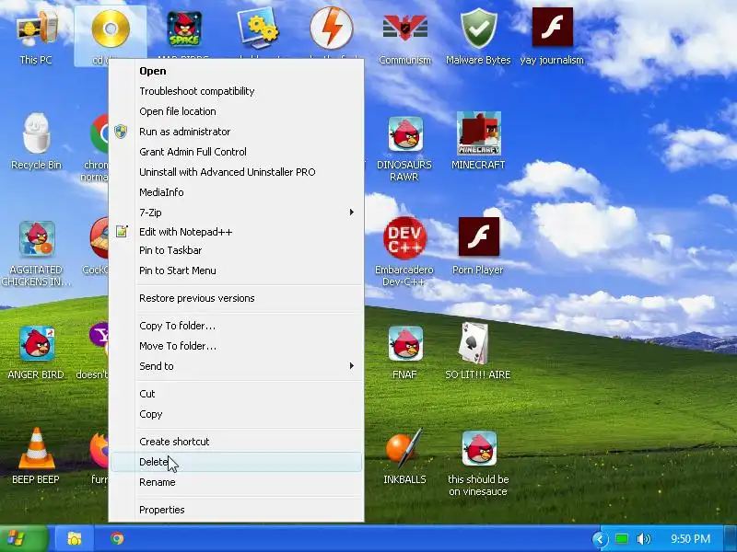Choose Cut in the context menu
The image size is (737, 552).
(x=237, y=394)
